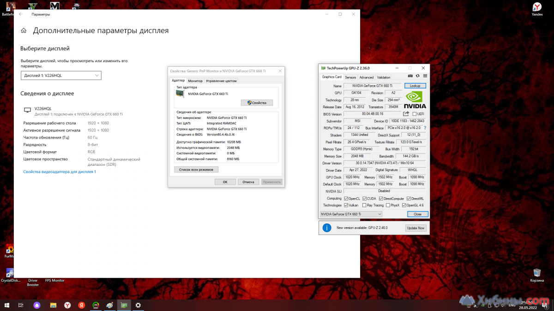The width and height of the screenshot is (554, 311).
Task: Toggle the PhysX checkbox
Action: 388,205
